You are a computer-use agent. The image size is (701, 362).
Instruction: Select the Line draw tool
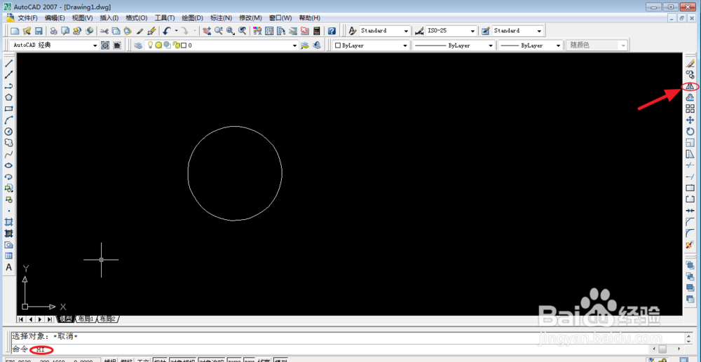click(x=8, y=64)
